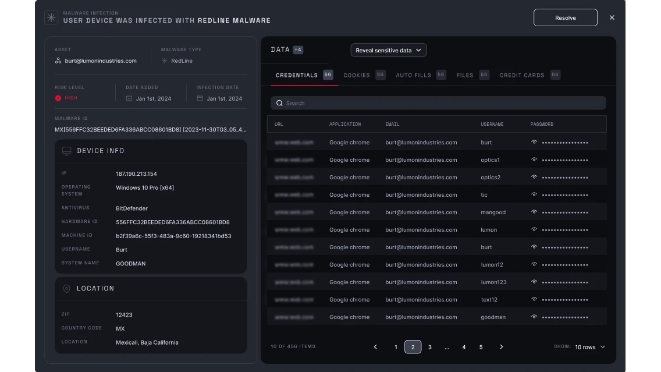Open the Credit Cards tab
The width and height of the screenshot is (661, 372).
522,75
